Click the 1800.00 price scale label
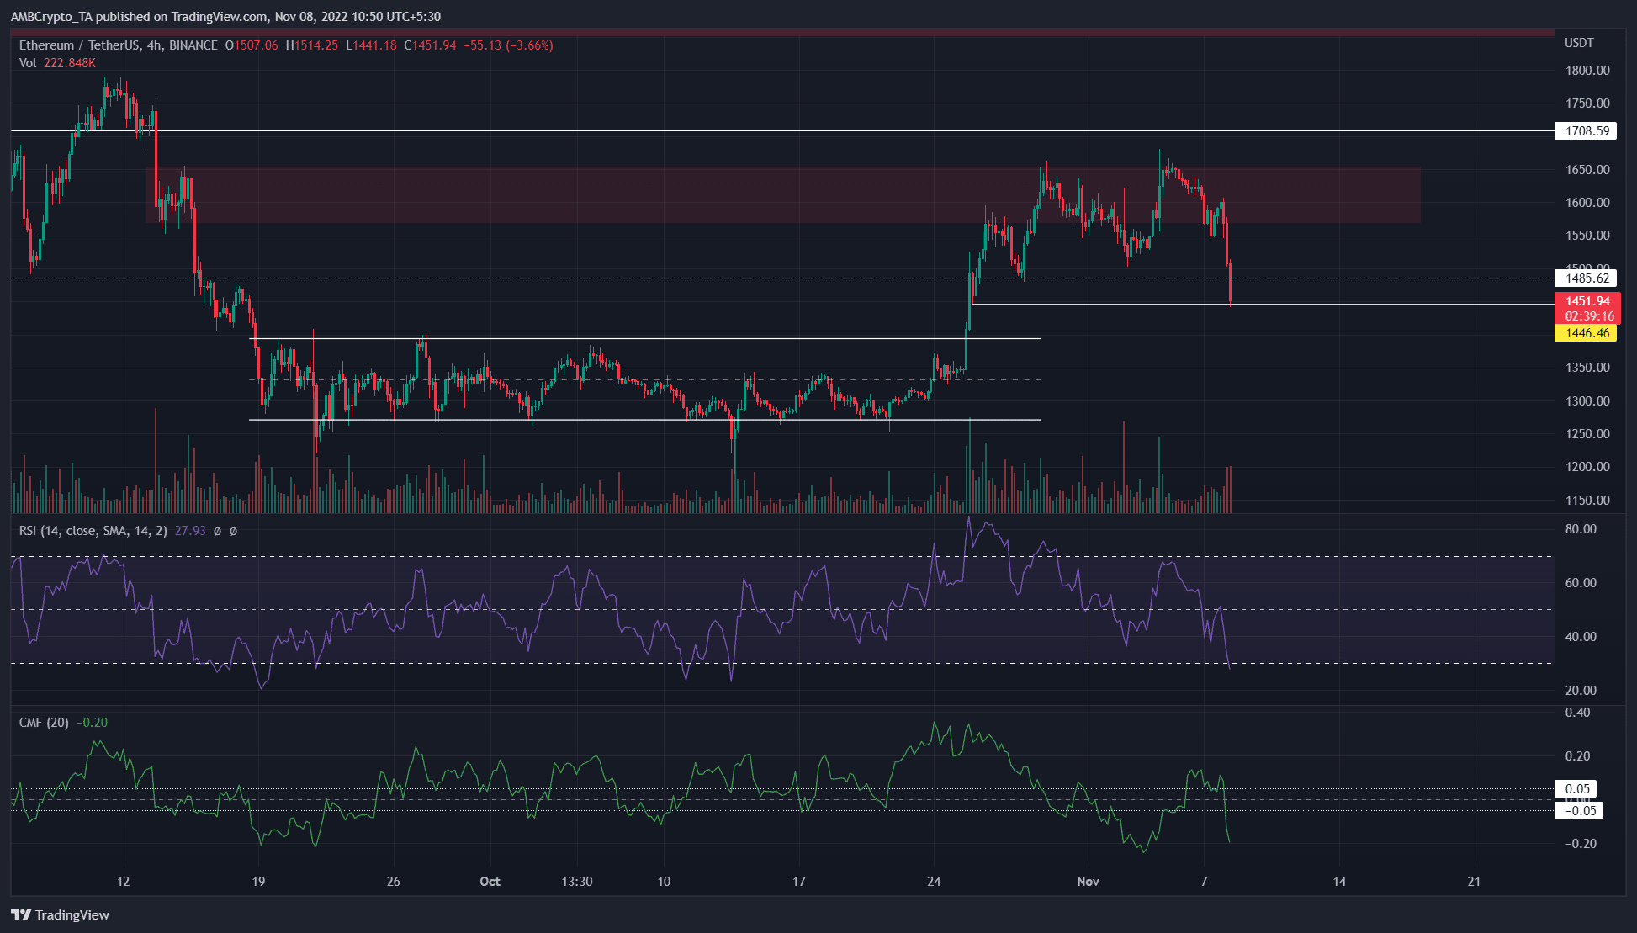1637x933 pixels. coord(1587,71)
